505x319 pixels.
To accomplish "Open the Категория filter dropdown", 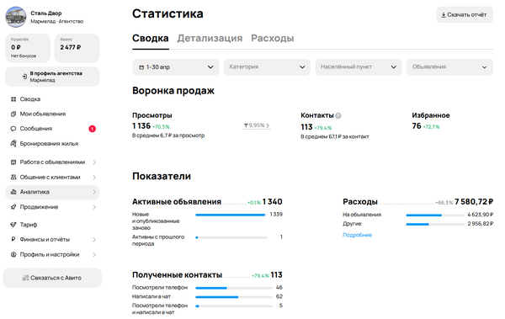I will [267, 67].
